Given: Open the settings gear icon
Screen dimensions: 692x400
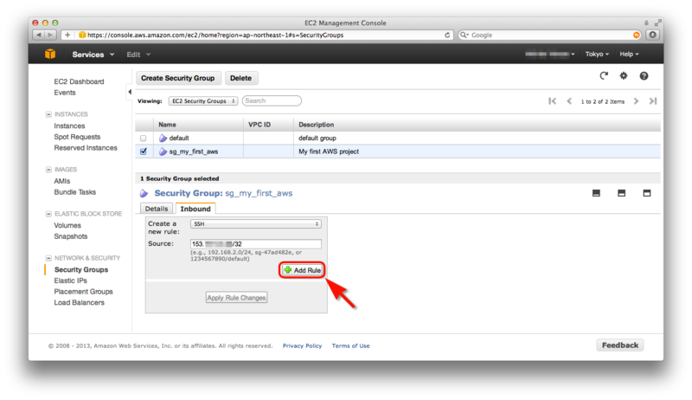Looking at the screenshot, I should (x=623, y=76).
